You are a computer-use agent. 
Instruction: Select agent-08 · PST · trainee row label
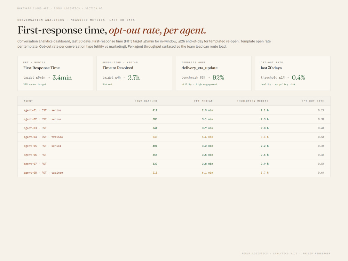pyautogui.click(x=43, y=173)
